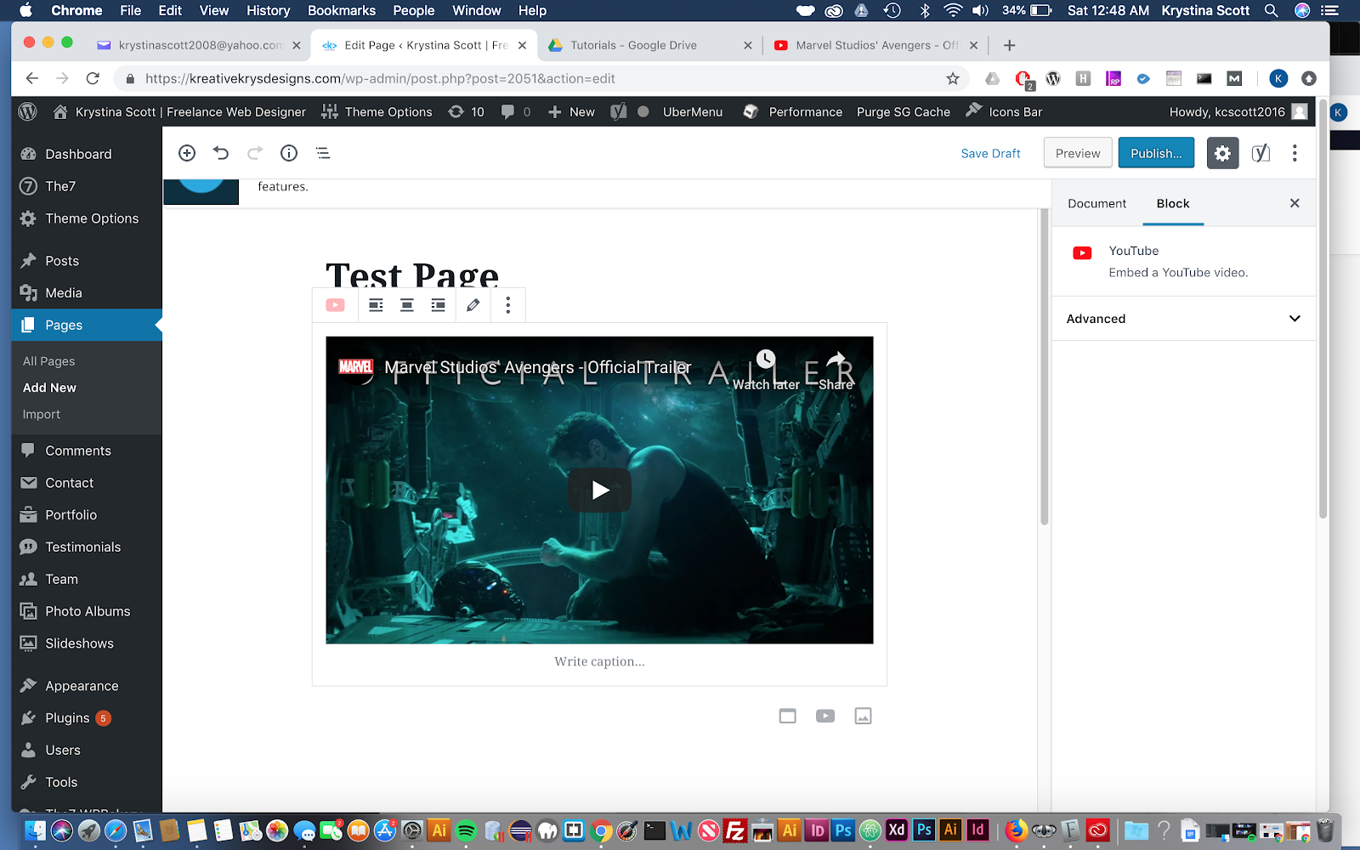Viewport: 1360px width, 850px height.
Task: Insert a YouTube block from suggestions
Action: point(825,716)
